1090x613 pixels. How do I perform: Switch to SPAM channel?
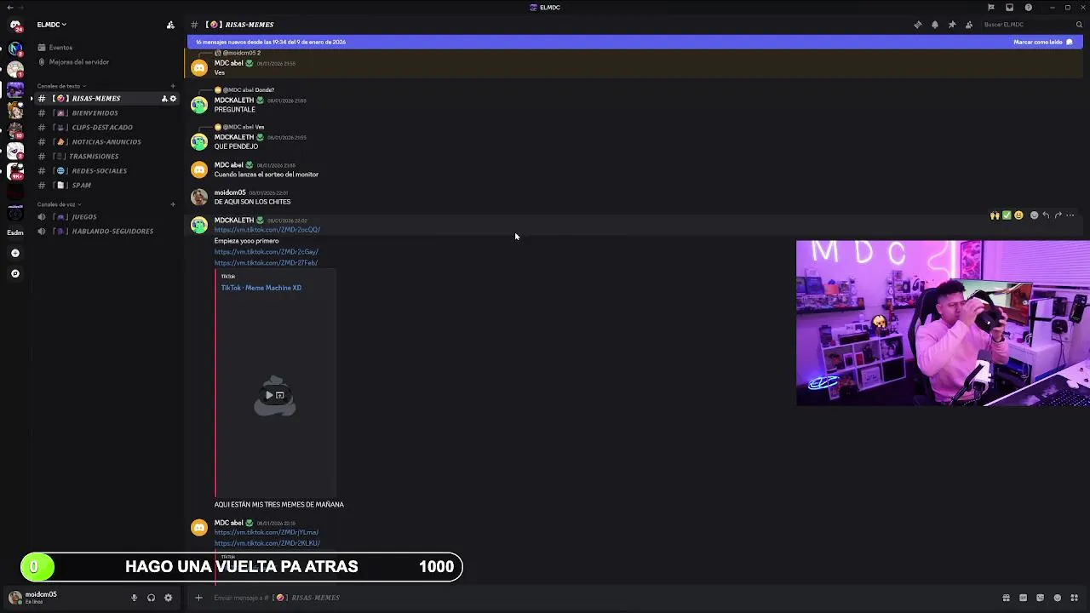click(x=105, y=186)
